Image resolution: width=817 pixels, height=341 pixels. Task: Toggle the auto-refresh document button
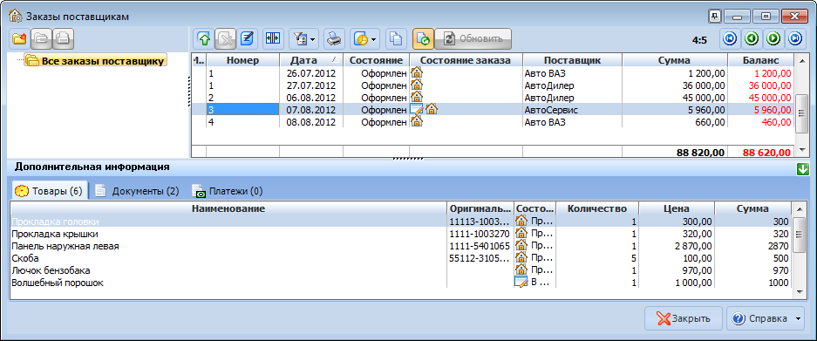click(423, 38)
